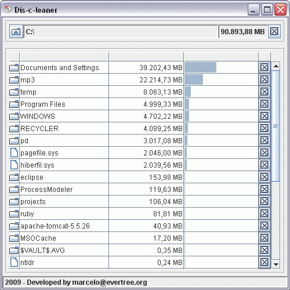Click the usage bar for Documents and Settings
The width and height of the screenshot is (290, 290).
200,67
